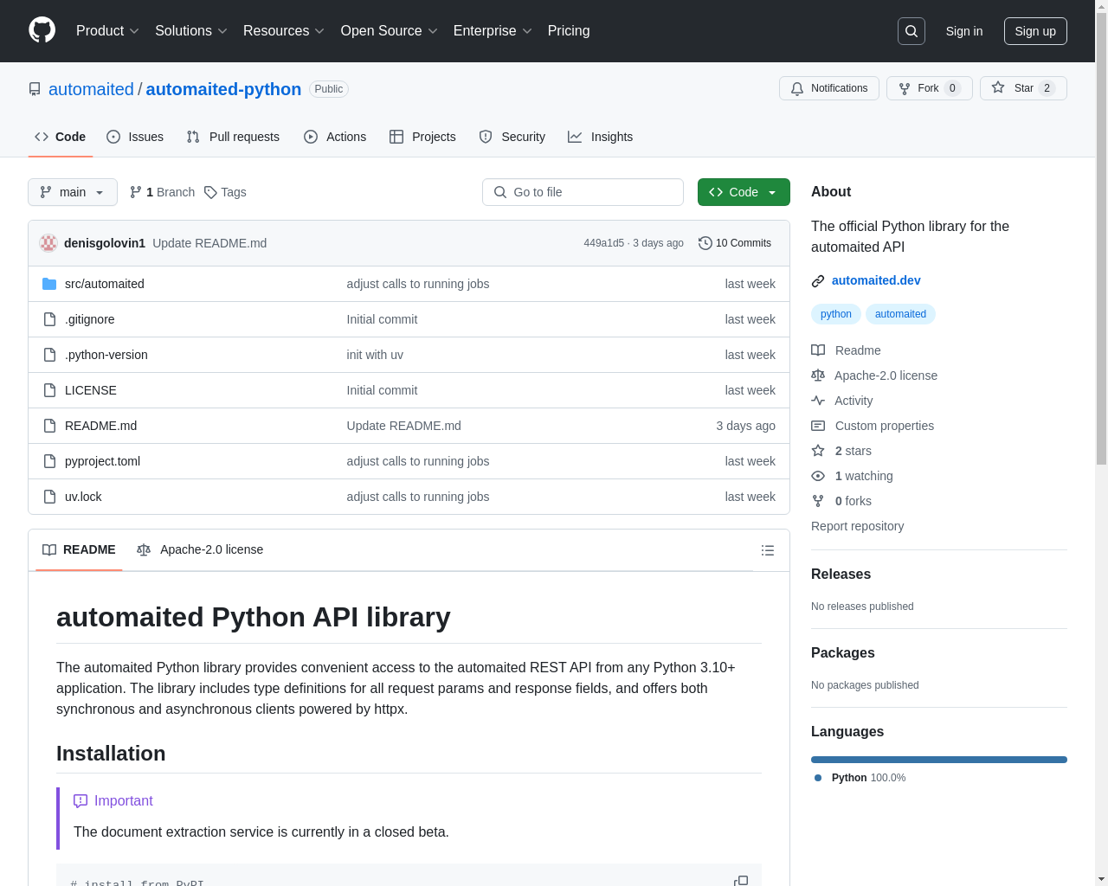Click the src/automaited folder icon

coord(49,284)
